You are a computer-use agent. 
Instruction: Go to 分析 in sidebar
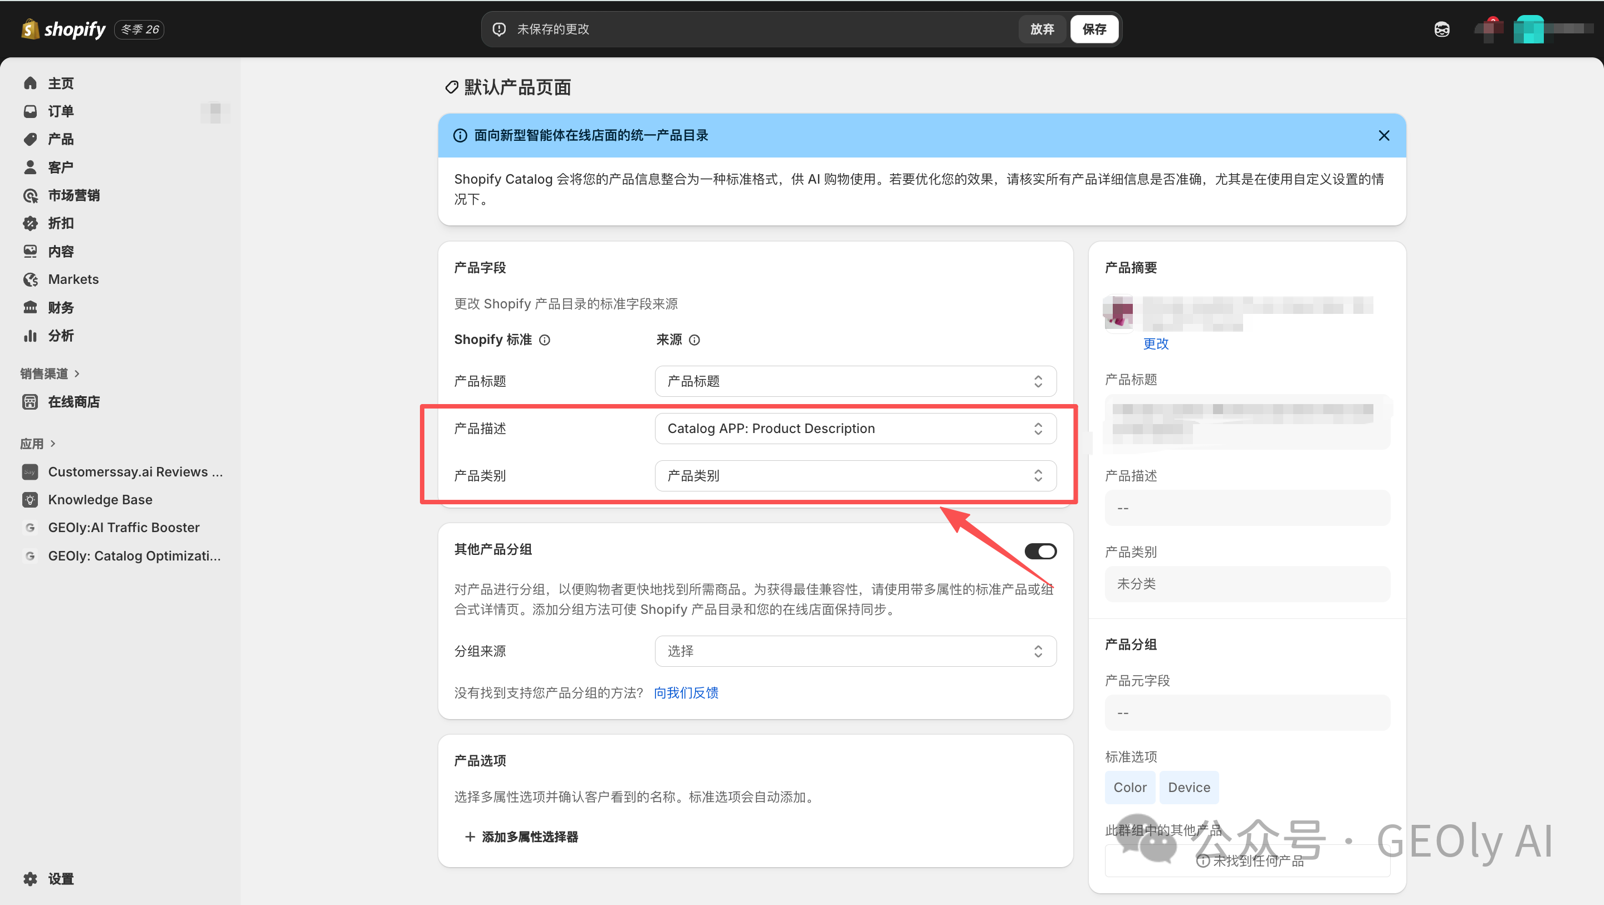click(61, 336)
